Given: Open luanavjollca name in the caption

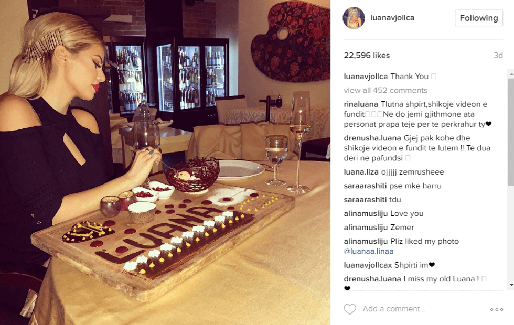Looking at the screenshot, I should coord(366,77).
